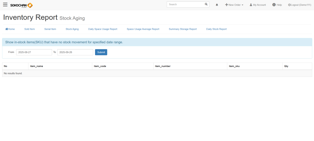Open the Daily Space Usage Report
This screenshot has height=141, width=314.
[103, 29]
